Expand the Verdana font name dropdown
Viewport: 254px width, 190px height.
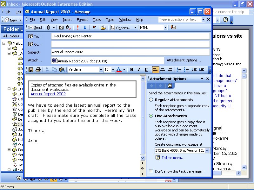pyautogui.click(x=101, y=70)
